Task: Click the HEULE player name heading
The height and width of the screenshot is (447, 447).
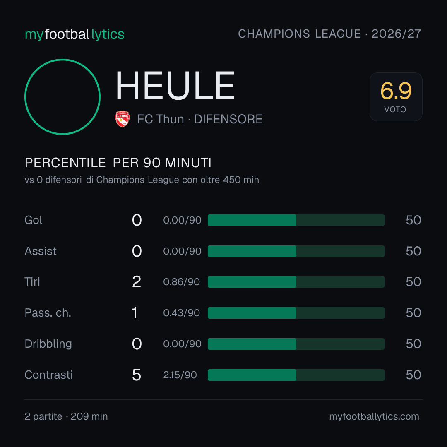Action: [x=175, y=86]
